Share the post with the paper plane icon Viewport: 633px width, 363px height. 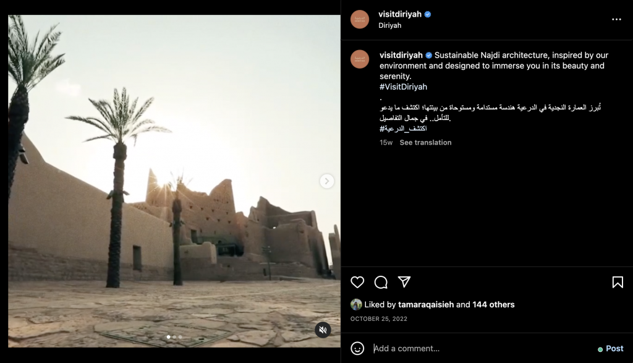click(x=404, y=282)
